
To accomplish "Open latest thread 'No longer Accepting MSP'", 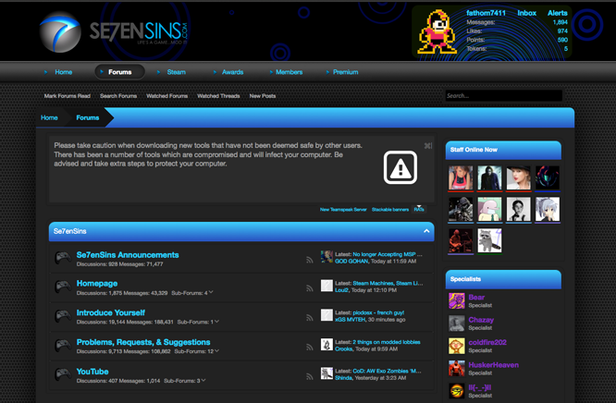I will pyautogui.click(x=388, y=254).
